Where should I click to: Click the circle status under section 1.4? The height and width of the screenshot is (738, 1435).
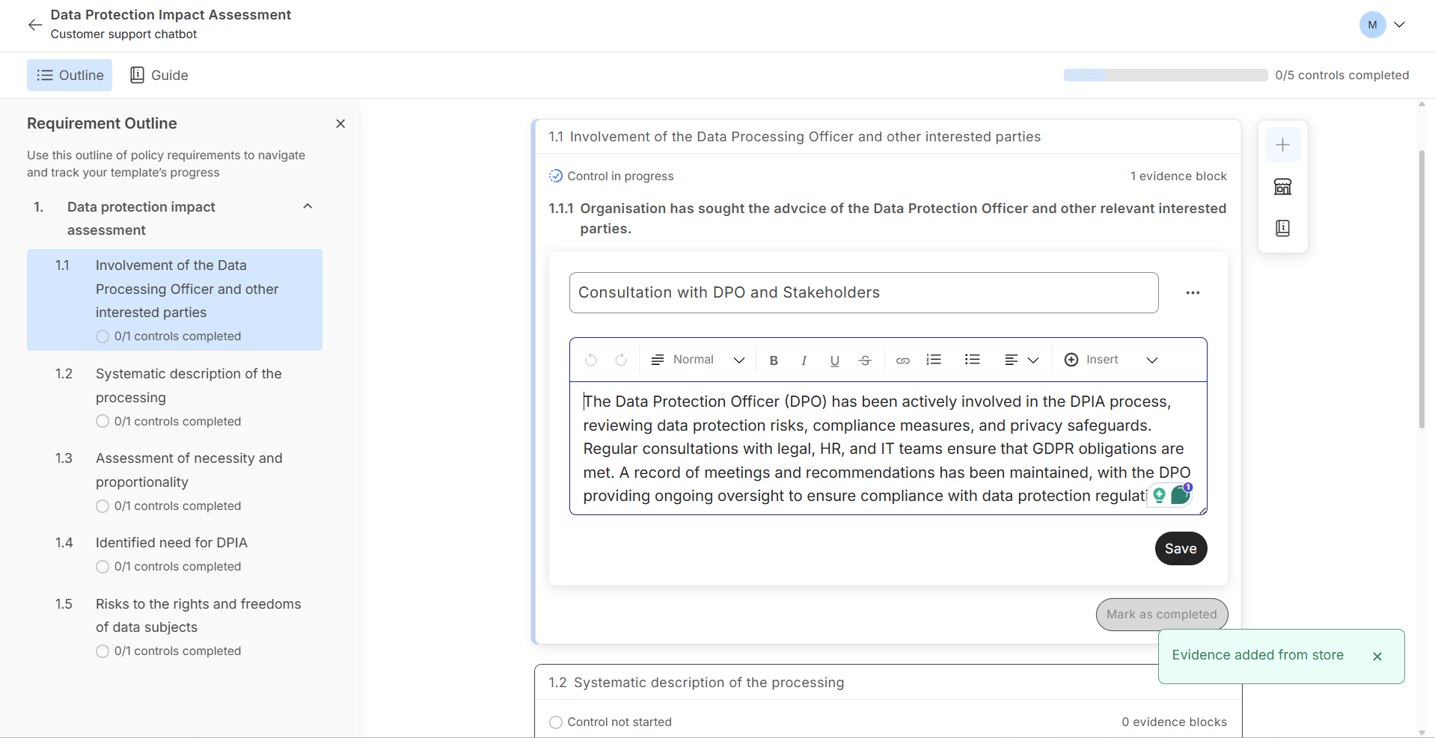(x=102, y=567)
